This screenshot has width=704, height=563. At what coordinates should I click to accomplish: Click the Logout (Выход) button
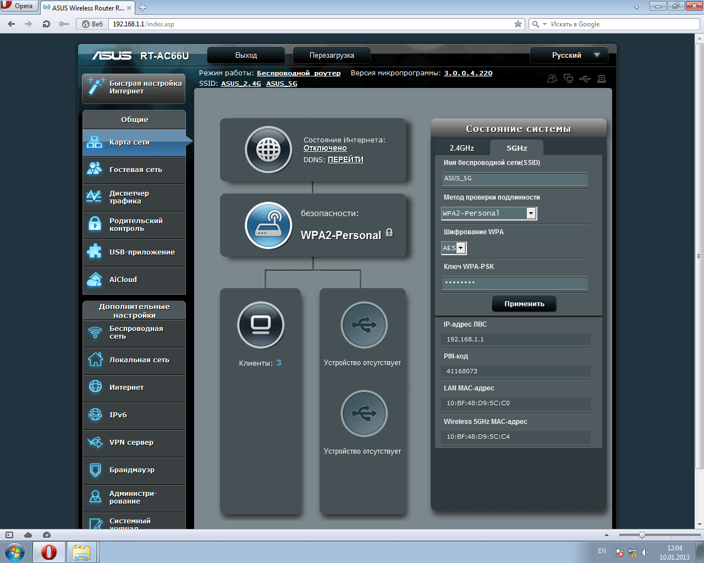[246, 55]
